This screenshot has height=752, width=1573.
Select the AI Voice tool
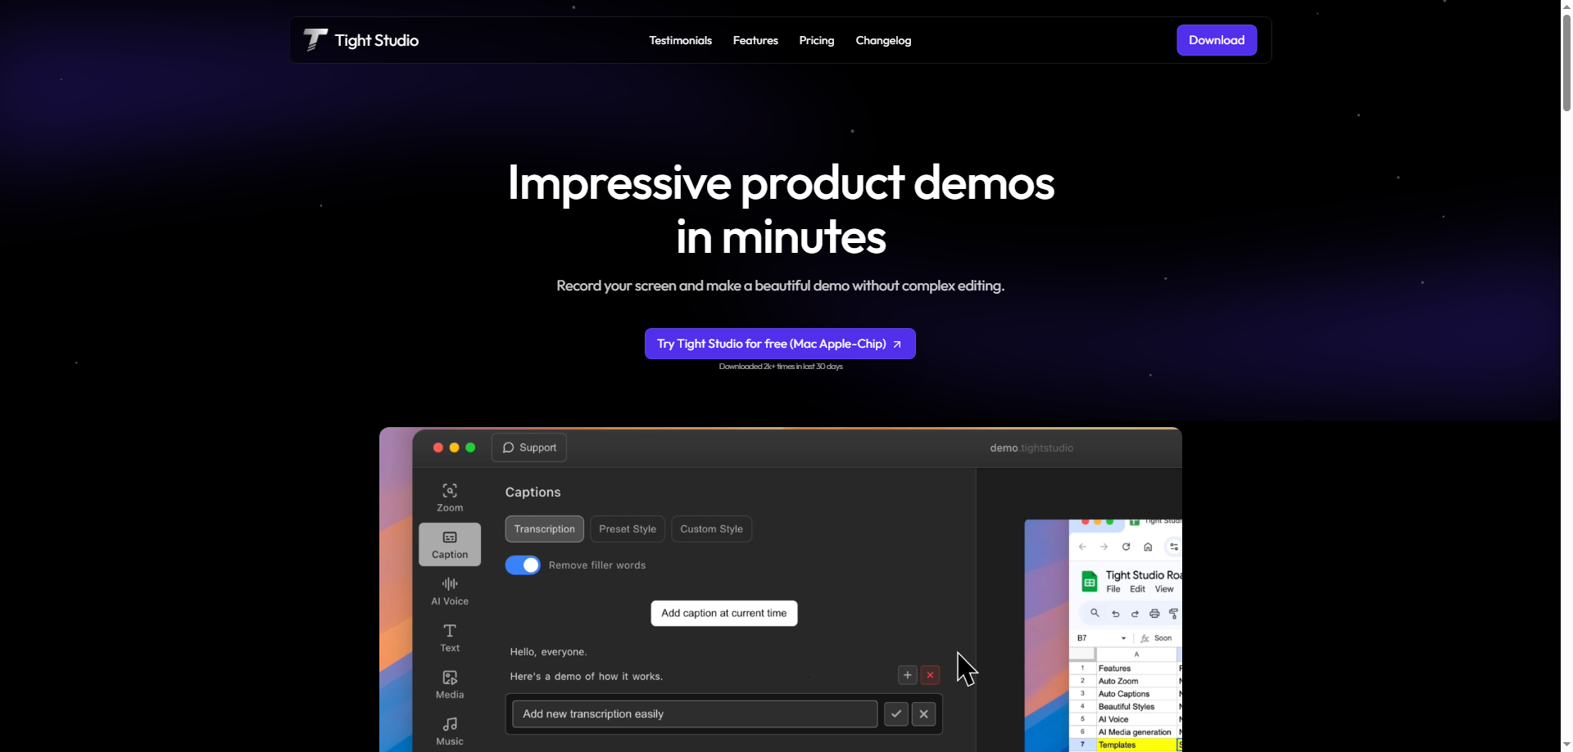pyautogui.click(x=450, y=591)
